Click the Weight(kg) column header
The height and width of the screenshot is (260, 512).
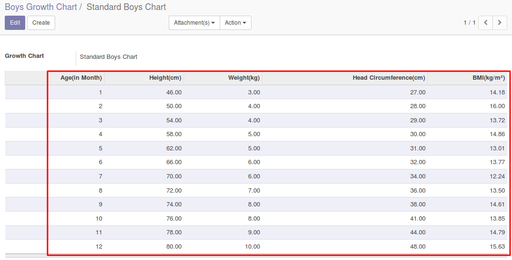(244, 78)
